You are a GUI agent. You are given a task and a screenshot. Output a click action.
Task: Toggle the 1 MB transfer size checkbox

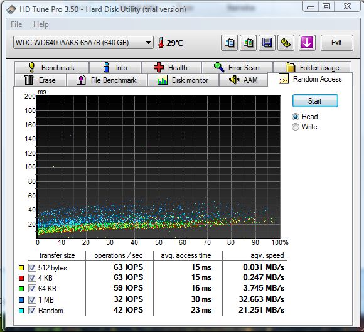coord(32,299)
